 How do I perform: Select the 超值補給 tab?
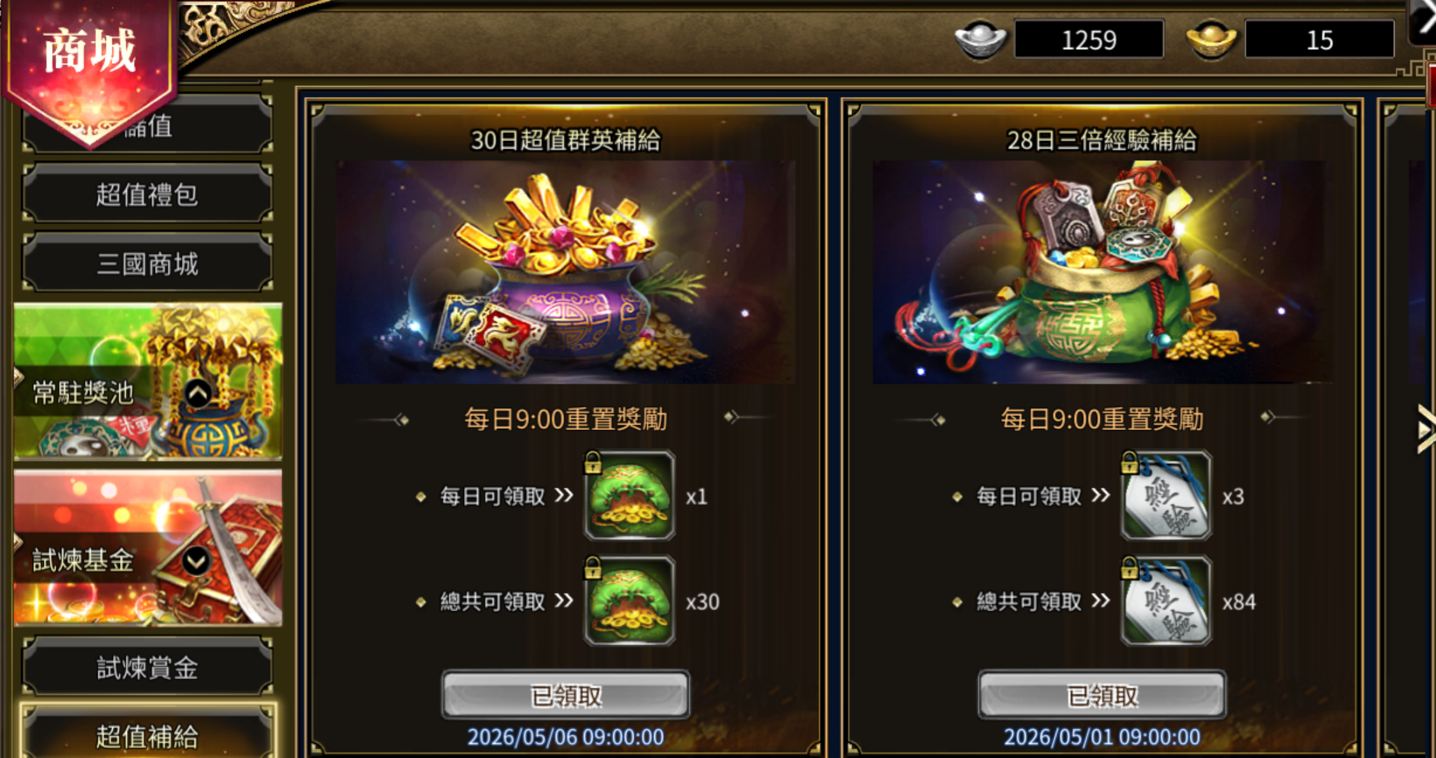(147, 734)
